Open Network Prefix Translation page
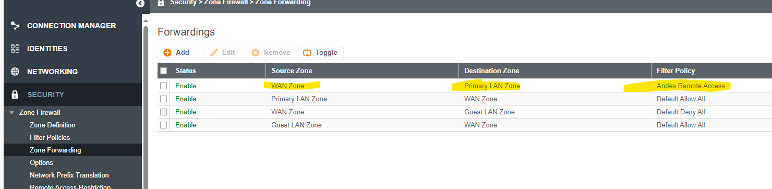 click(x=69, y=175)
